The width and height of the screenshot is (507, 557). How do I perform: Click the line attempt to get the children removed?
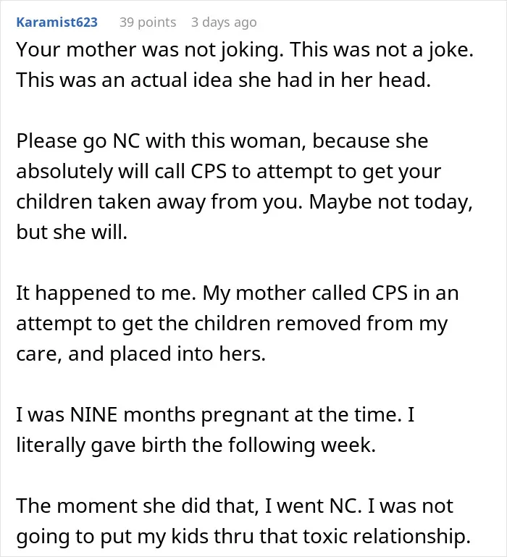click(232, 324)
